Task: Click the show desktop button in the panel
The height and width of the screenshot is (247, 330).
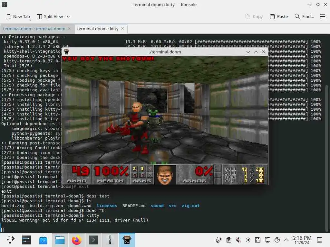Action: (320, 240)
